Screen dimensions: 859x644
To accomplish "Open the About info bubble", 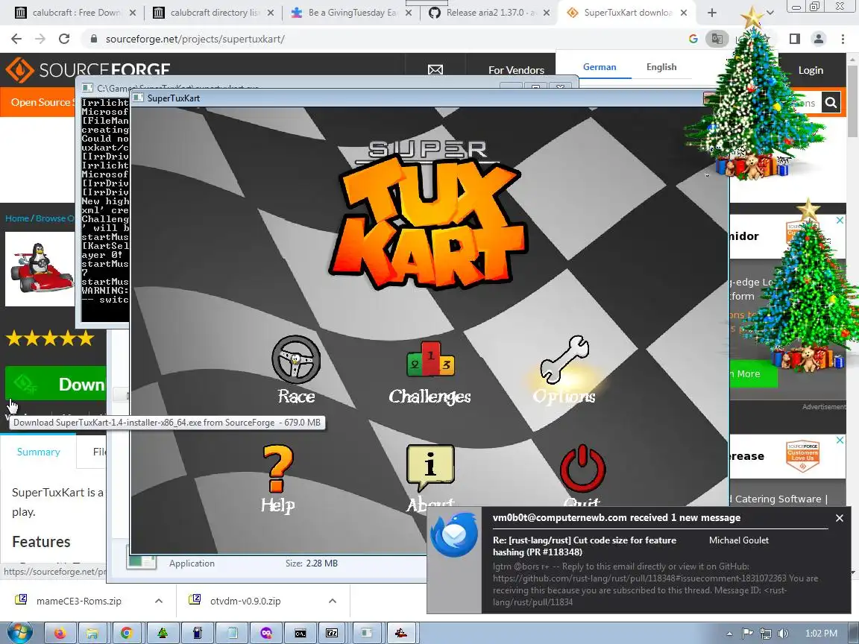I will click(430, 467).
